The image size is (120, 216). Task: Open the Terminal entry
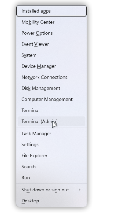point(51,110)
